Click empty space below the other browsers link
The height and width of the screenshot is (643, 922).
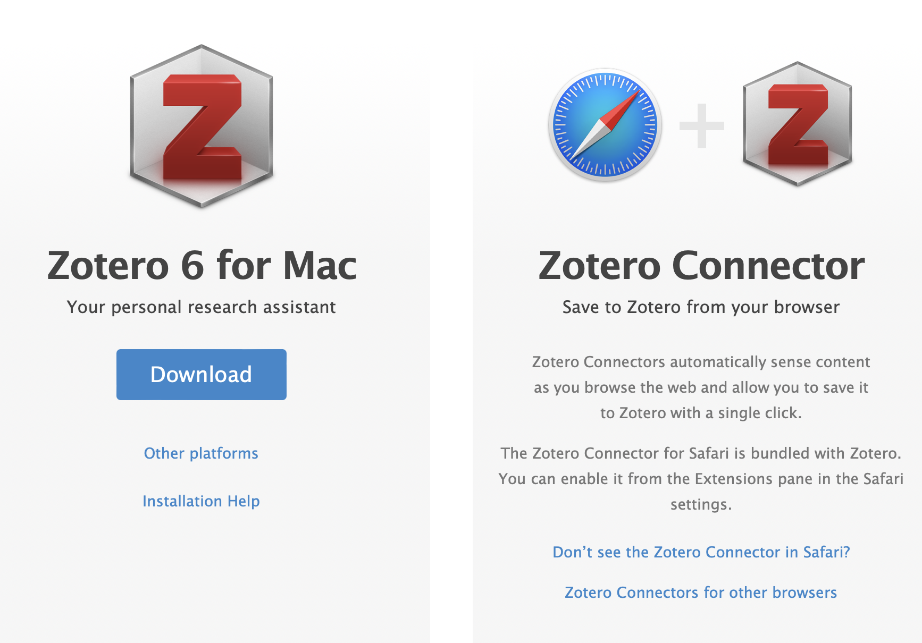coord(701,624)
